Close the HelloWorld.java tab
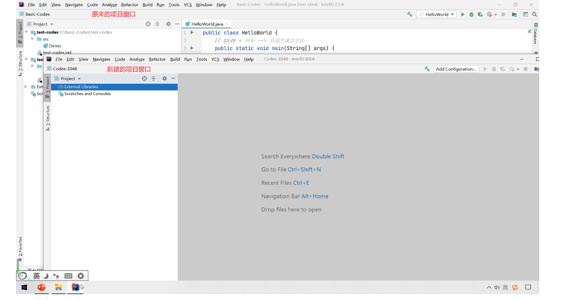Viewport: 563px width, 300px height. [x=227, y=24]
